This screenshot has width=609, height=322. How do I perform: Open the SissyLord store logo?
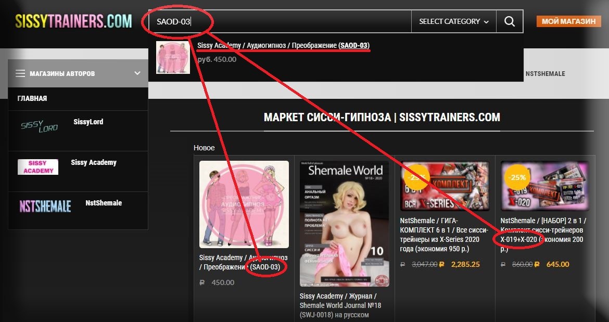(x=39, y=126)
